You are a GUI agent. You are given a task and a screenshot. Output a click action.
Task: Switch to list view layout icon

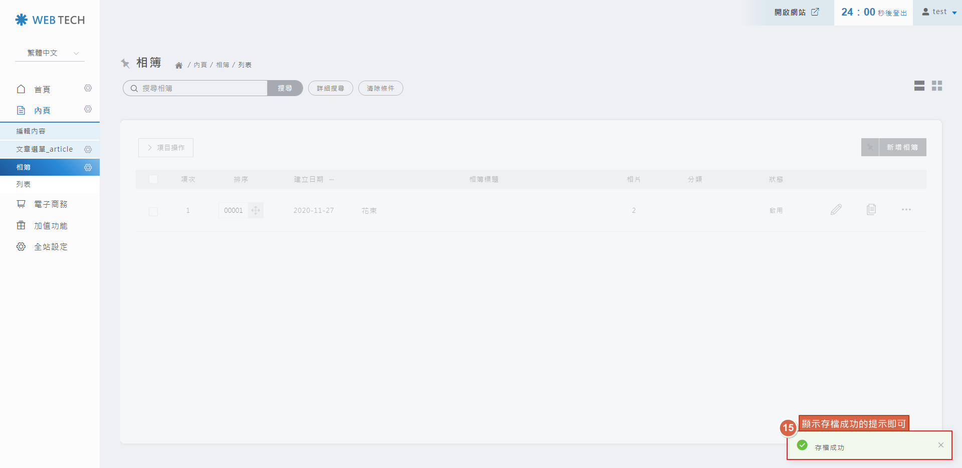tap(919, 86)
